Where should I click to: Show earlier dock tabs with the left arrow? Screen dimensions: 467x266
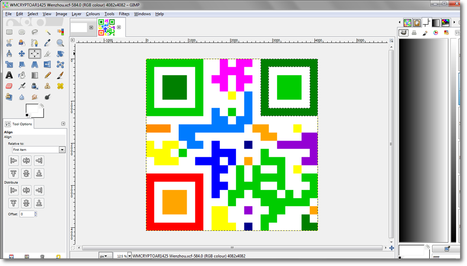[400, 22]
